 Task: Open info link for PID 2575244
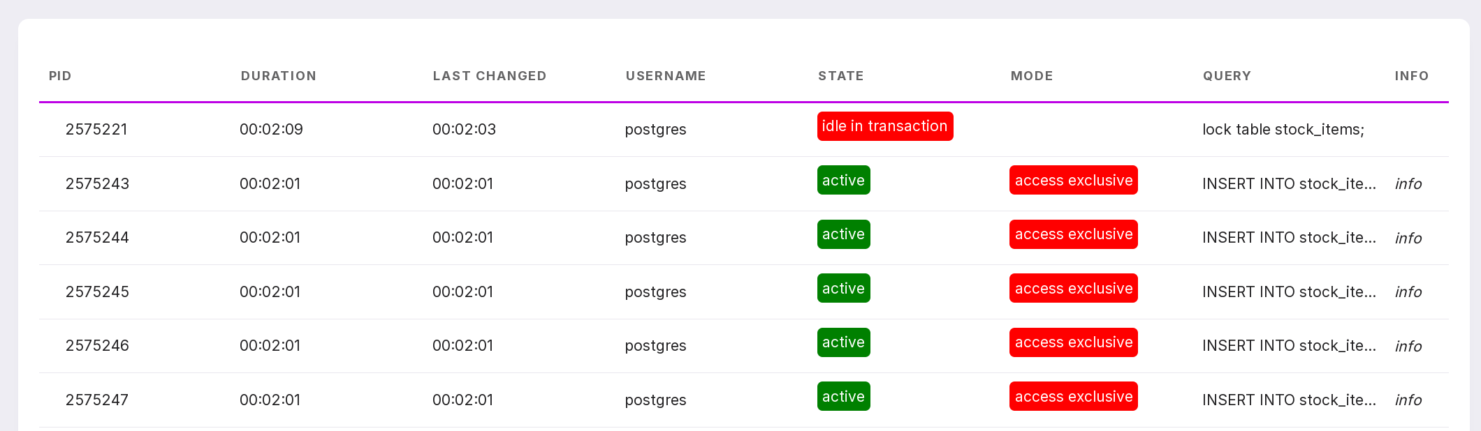1408,239
